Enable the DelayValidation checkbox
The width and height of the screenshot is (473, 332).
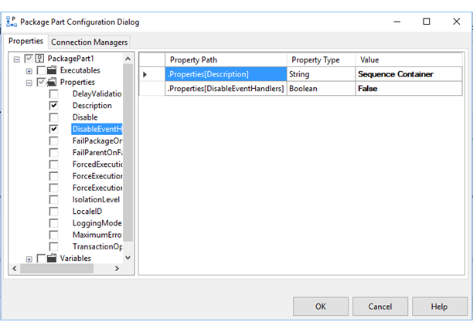(54, 93)
